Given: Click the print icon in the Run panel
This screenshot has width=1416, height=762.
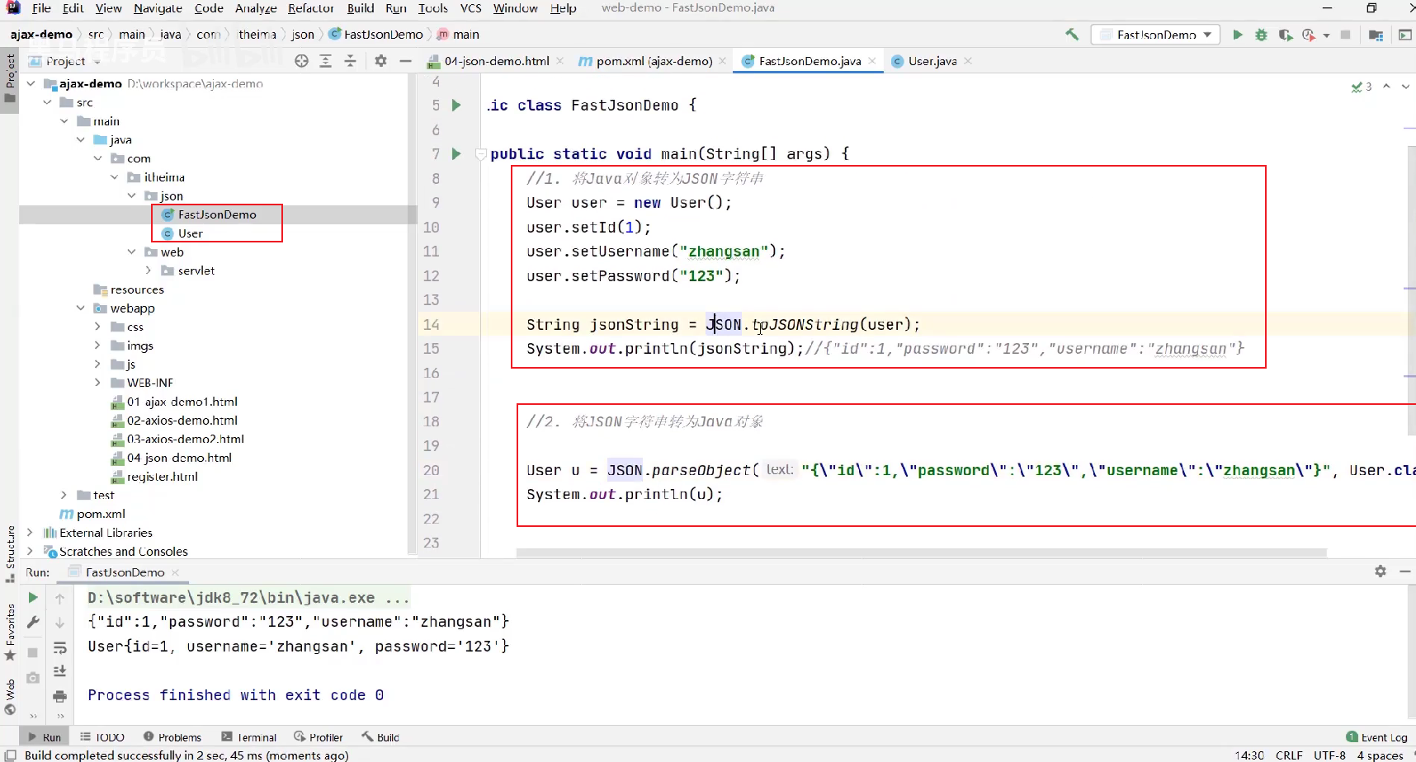Looking at the screenshot, I should click(x=60, y=696).
